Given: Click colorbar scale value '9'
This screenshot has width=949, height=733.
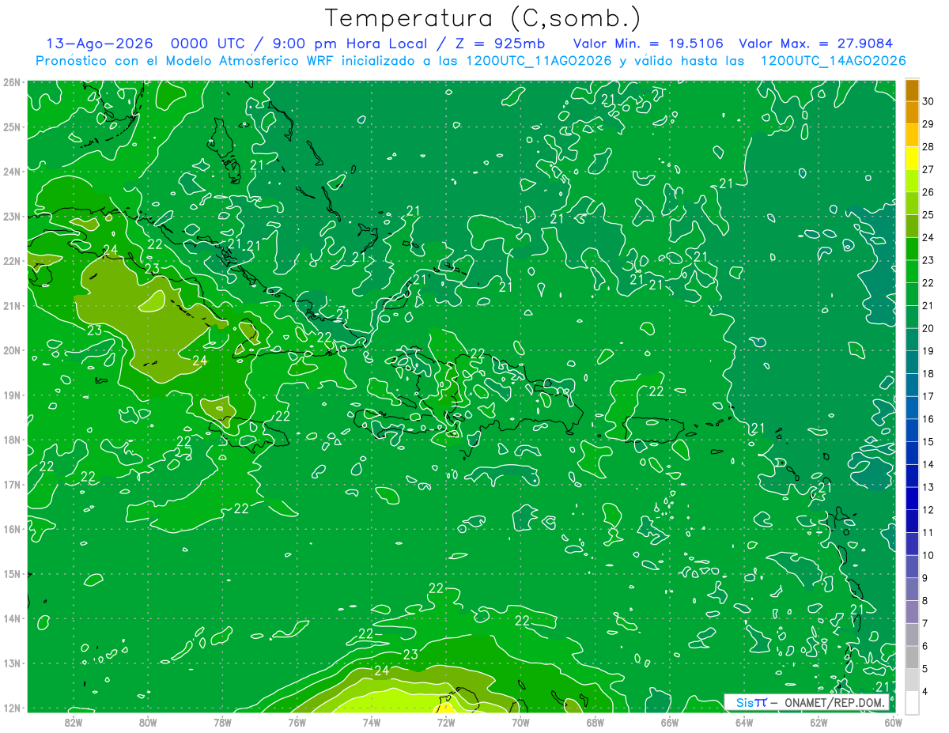Looking at the screenshot, I should pyautogui.click(x=924, y=578).
